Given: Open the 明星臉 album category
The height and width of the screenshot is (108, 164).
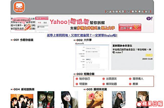Looking at the screenshot, I should click(83, 84).
